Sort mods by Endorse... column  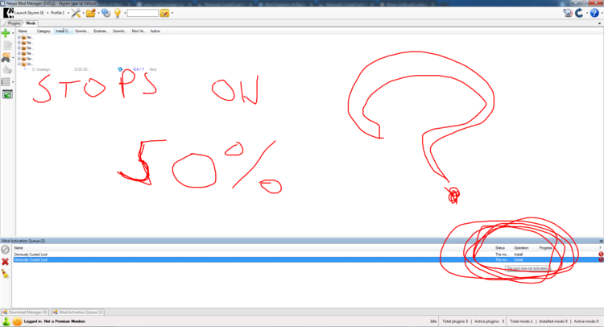(x=101, y=31)
